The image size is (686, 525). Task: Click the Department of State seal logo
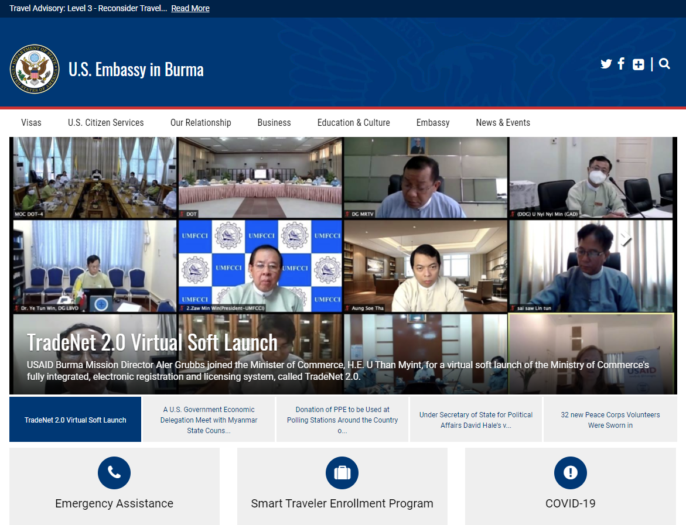pos(35,69)
